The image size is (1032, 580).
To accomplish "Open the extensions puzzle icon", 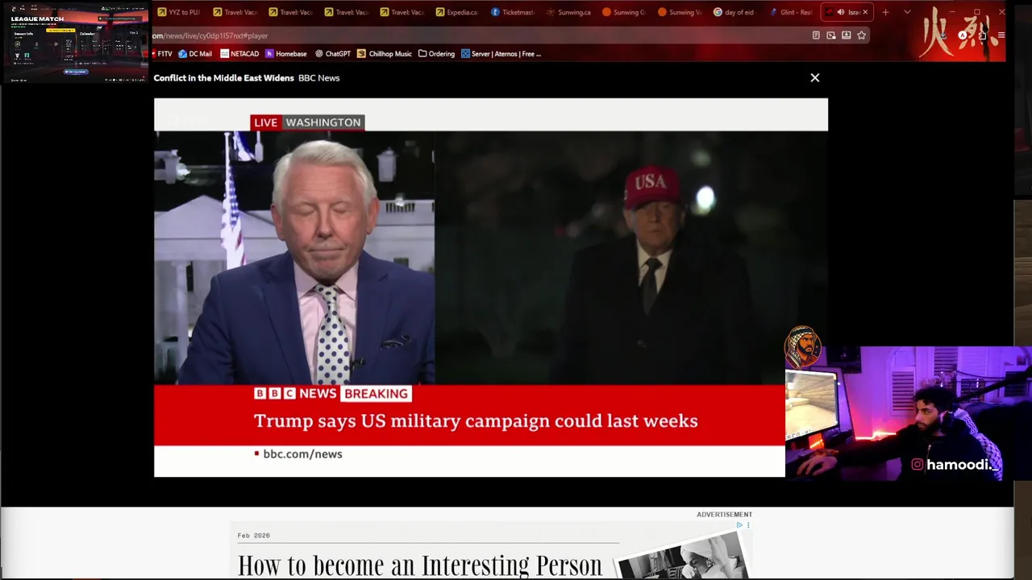I will point(982,35).
